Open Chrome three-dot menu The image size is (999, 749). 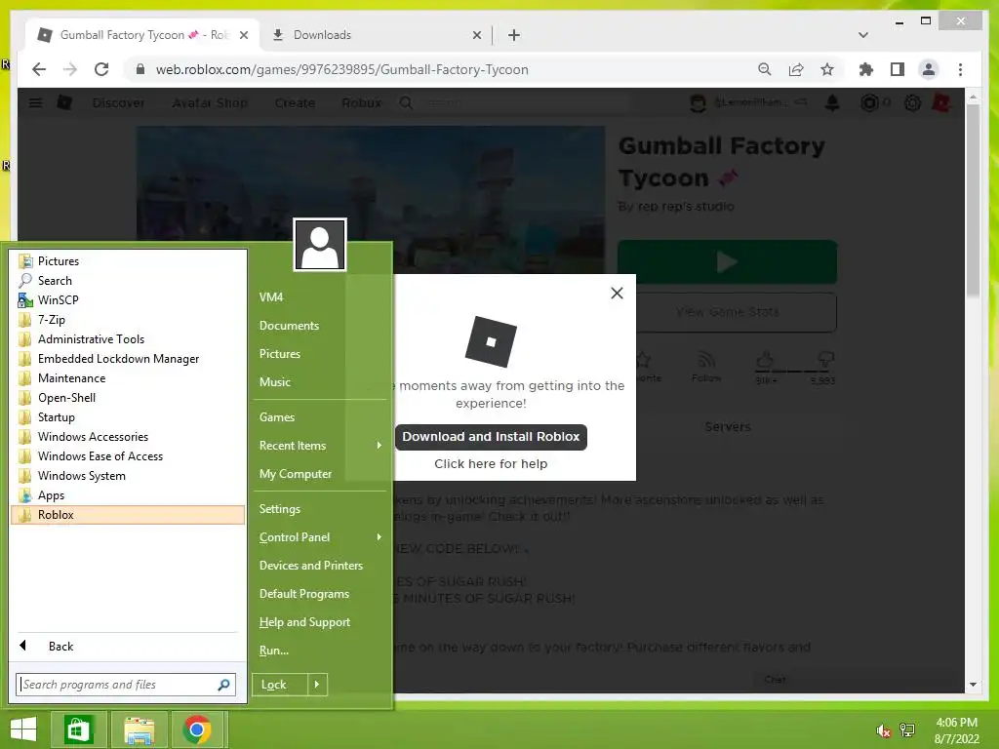tap(960, 69)
